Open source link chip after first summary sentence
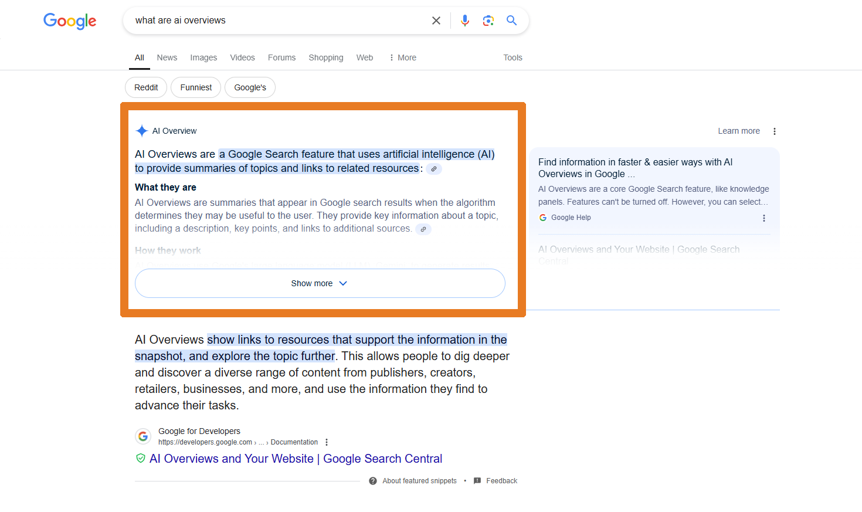The height and width of the screenshot is (512, 862). (x=434, y=169)
